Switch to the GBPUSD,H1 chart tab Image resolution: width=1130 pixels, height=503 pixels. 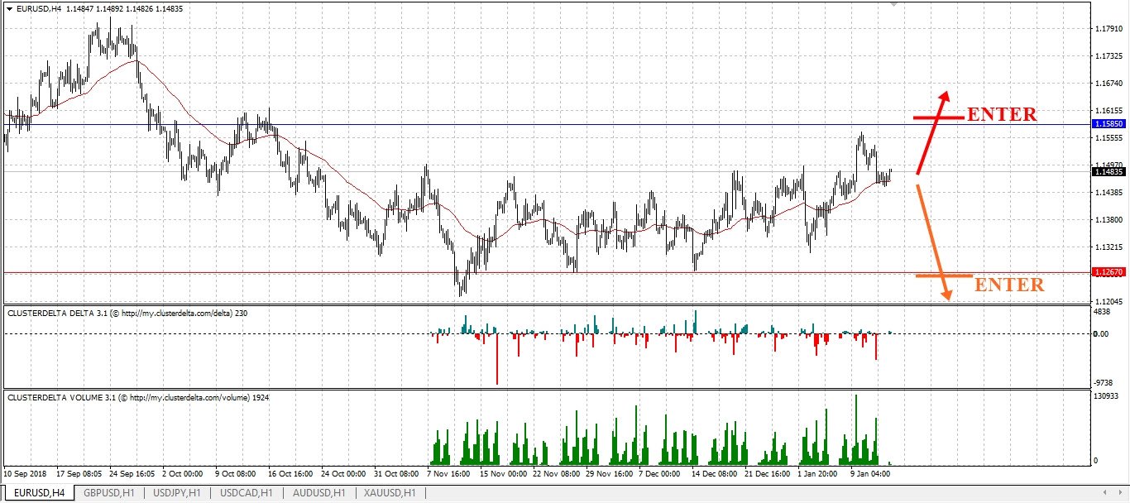(109, 493)
